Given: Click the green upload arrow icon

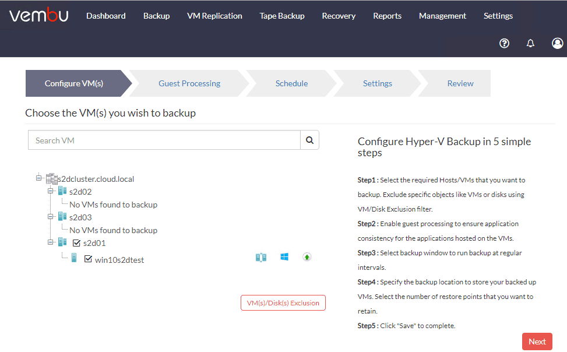Looking at the screenshot, I should point(307,257).
